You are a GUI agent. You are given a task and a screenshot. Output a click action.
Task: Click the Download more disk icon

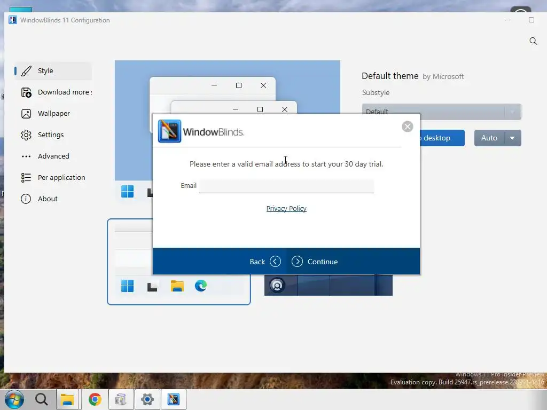point(26,92)
